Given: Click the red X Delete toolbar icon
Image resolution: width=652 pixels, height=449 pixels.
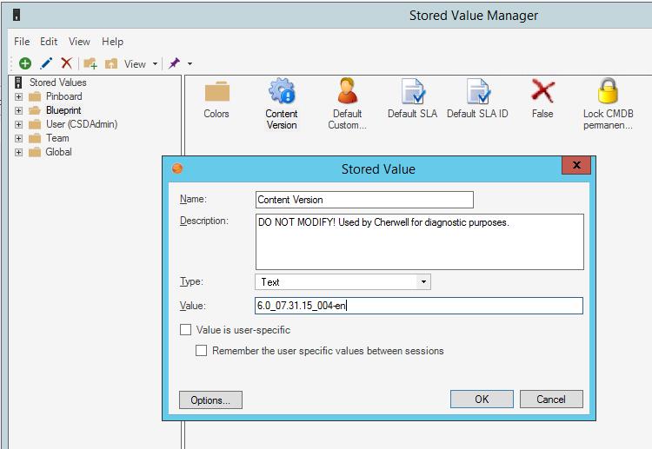Looking at the screenshot, I should click(67, 63).
